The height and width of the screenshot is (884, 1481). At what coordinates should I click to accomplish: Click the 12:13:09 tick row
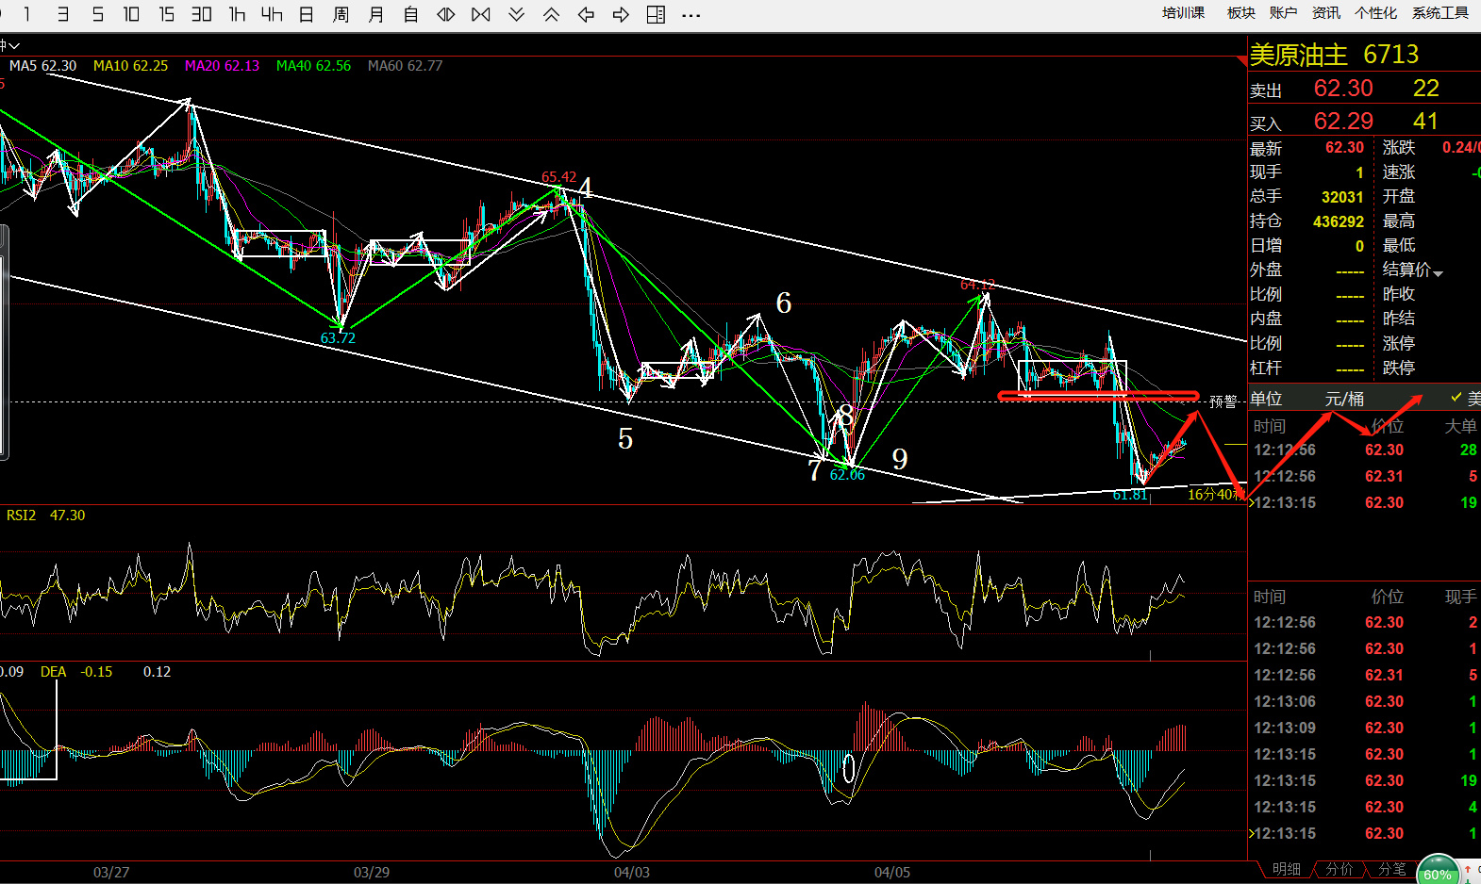[x=1364, y=728]
